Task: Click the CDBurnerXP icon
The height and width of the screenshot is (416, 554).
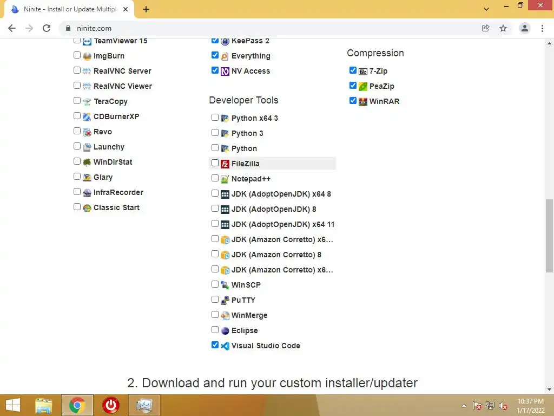Action: (87, 117)
